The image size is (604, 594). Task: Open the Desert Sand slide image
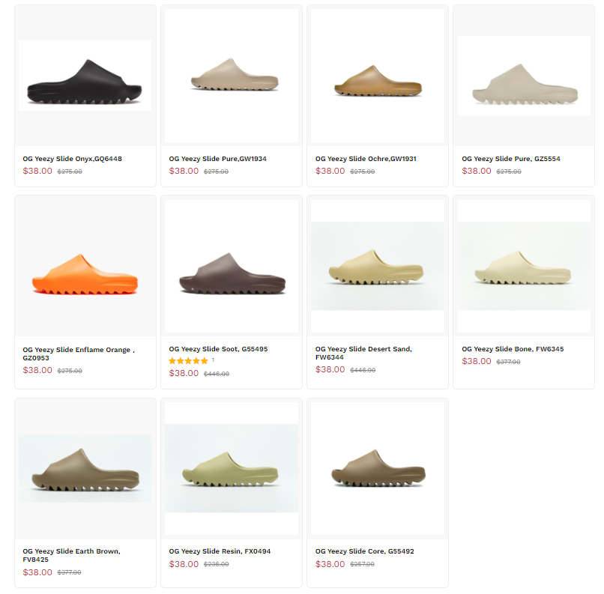point(378,268)
